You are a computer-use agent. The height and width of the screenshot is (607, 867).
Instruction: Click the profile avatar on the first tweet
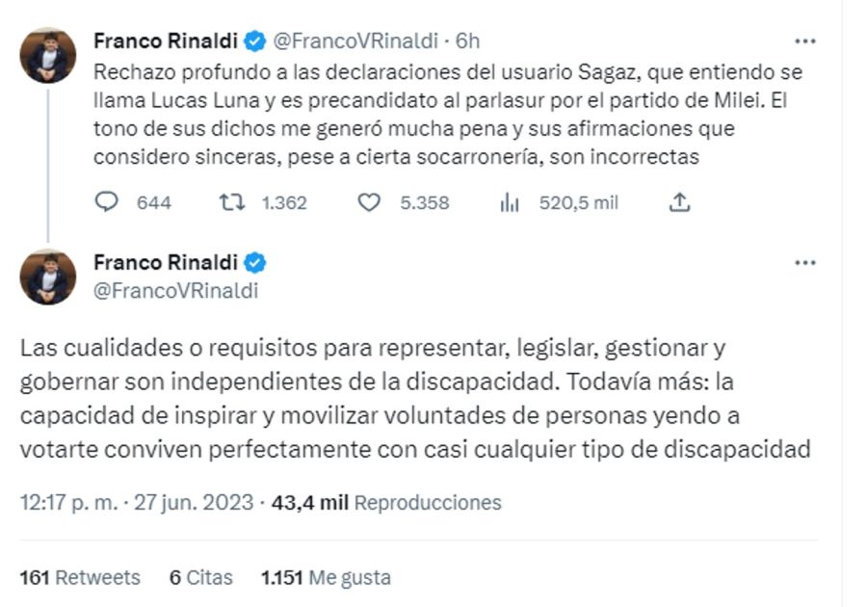(x=48, y=55)
